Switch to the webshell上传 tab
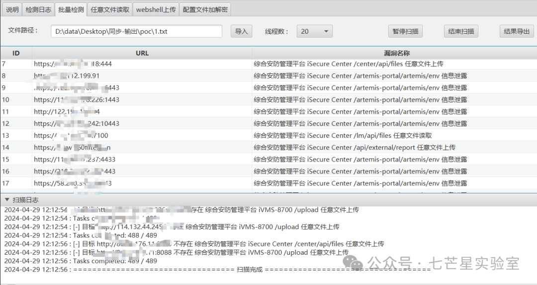 pyautogui.click(x=156, y=9)
